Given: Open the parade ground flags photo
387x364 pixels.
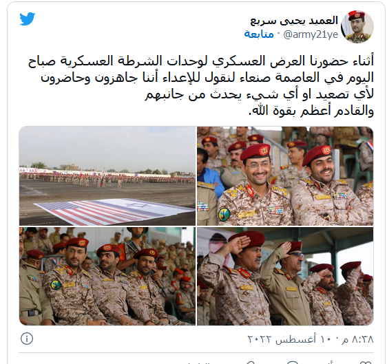Looking at the screenshot, I should tap(107, 176).
